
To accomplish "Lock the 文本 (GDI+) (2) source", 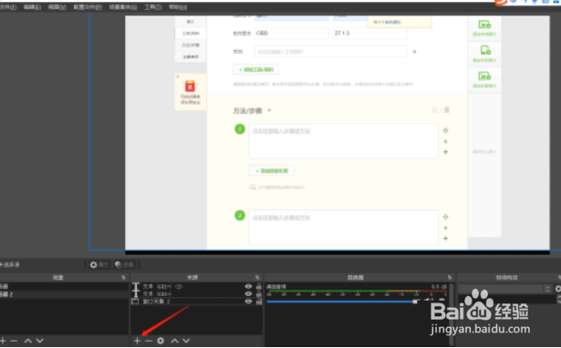I will tap(259, 287).
